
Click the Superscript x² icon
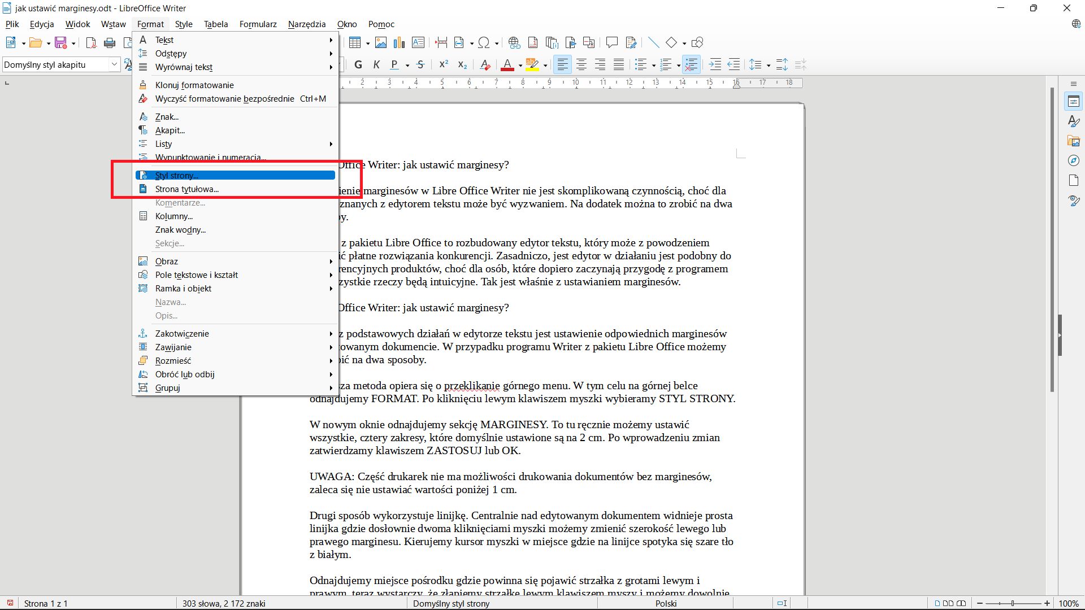[x=444, y=64]
